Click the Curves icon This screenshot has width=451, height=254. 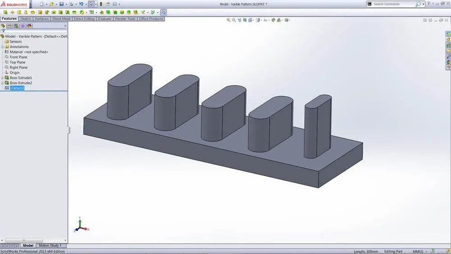click(153, 12)
